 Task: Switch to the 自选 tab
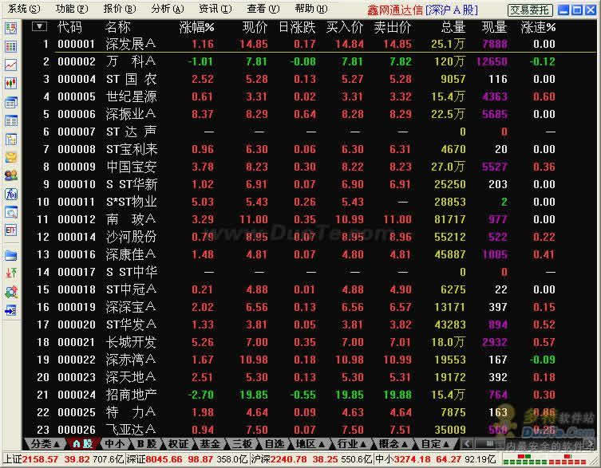point(274,443)
